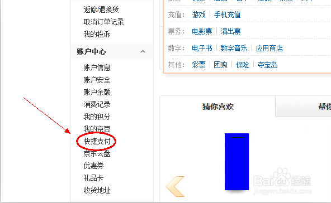Click the 团购 link

click(221, 65)
